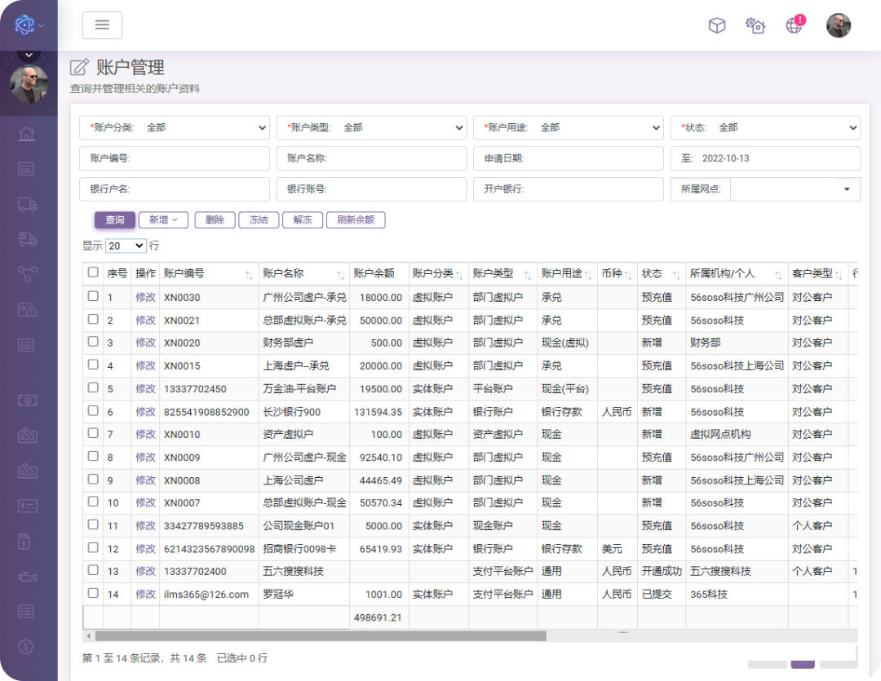This screenshot has height=681, width=881.
Task: Open the 3D cube icon in header
Action: click(716, 25)
